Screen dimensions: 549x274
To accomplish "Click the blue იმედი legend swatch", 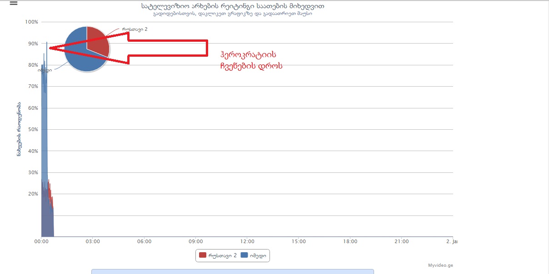I will pos(244,256).
